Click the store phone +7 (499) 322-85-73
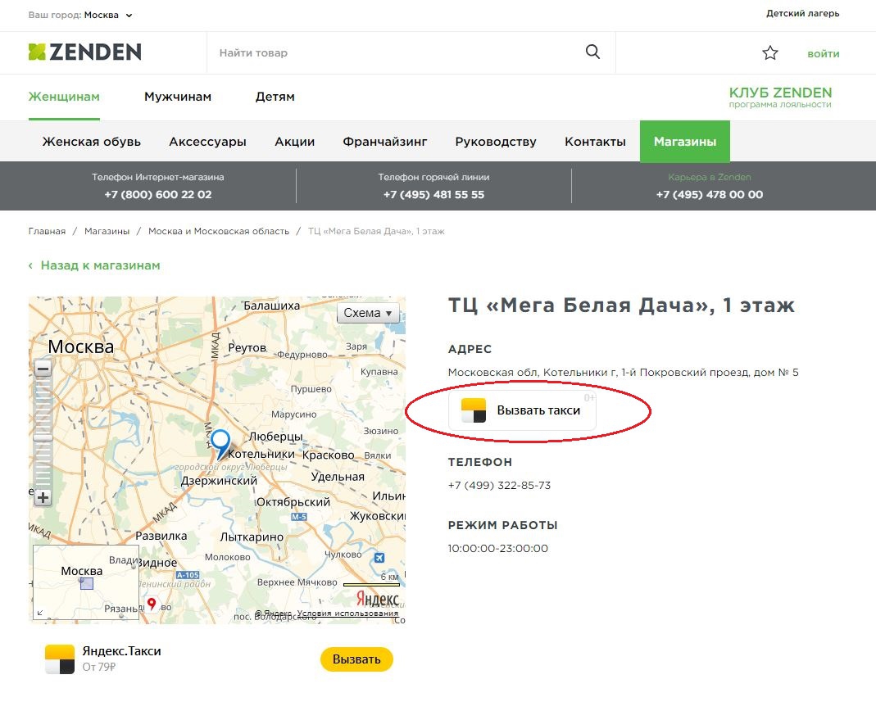 tap(499, 486)
